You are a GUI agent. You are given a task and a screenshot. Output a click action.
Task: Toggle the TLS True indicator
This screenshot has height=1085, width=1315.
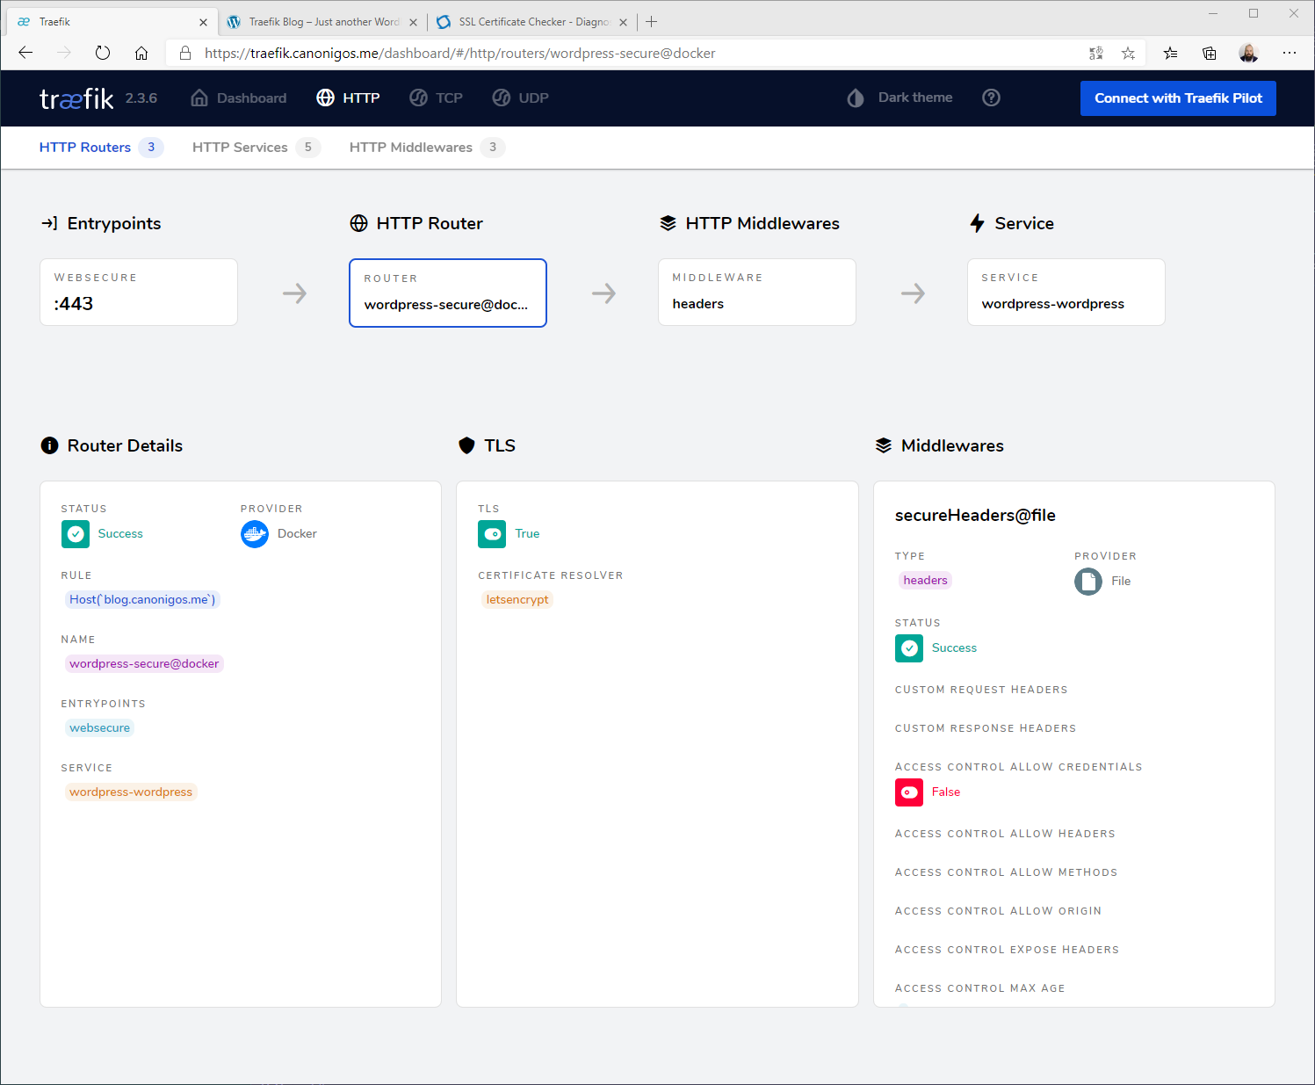coord(492,534)
